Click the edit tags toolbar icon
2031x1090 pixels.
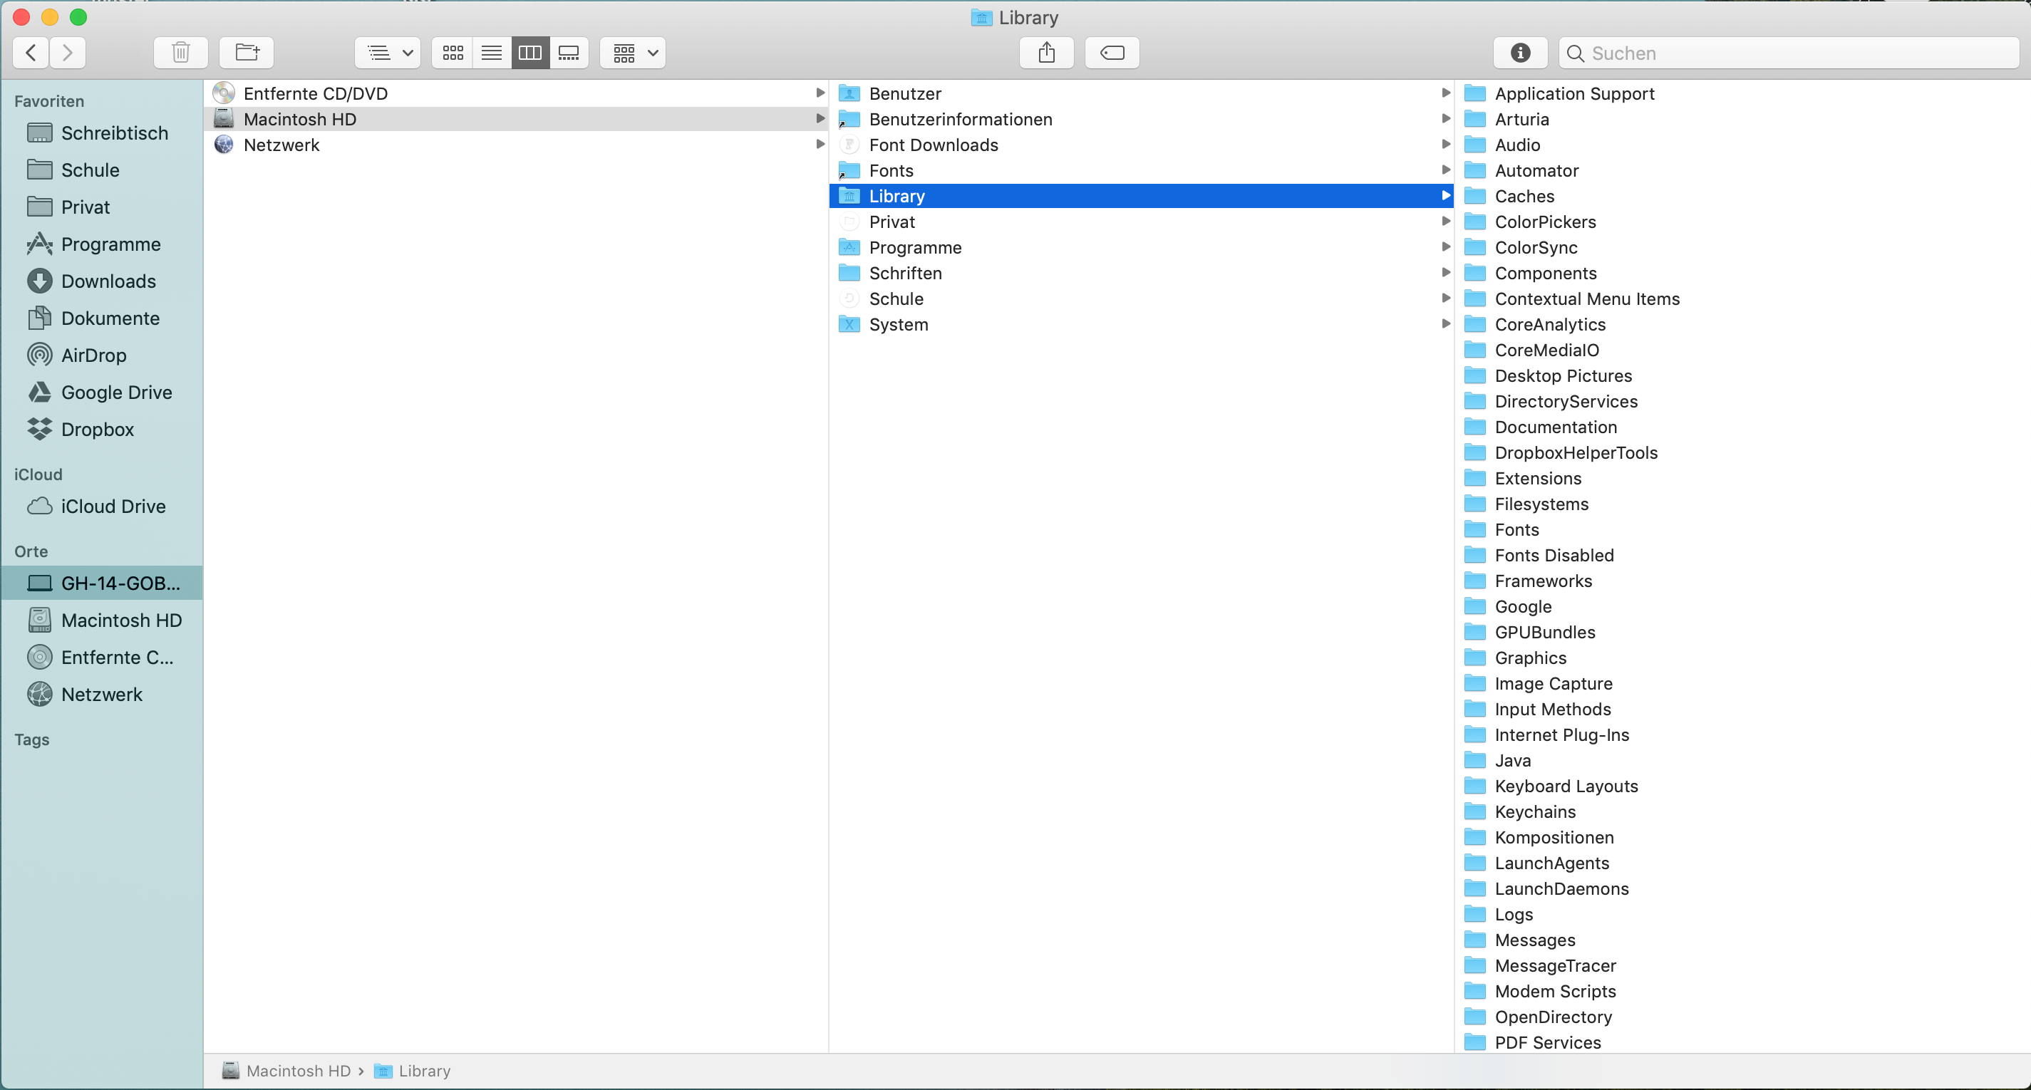1112,53
